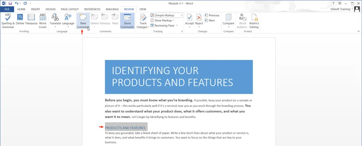The width and height of the screenshot is (362, 146).
Task: Go to Previous change
Action: pyautogui.click(x=212, y=15)
